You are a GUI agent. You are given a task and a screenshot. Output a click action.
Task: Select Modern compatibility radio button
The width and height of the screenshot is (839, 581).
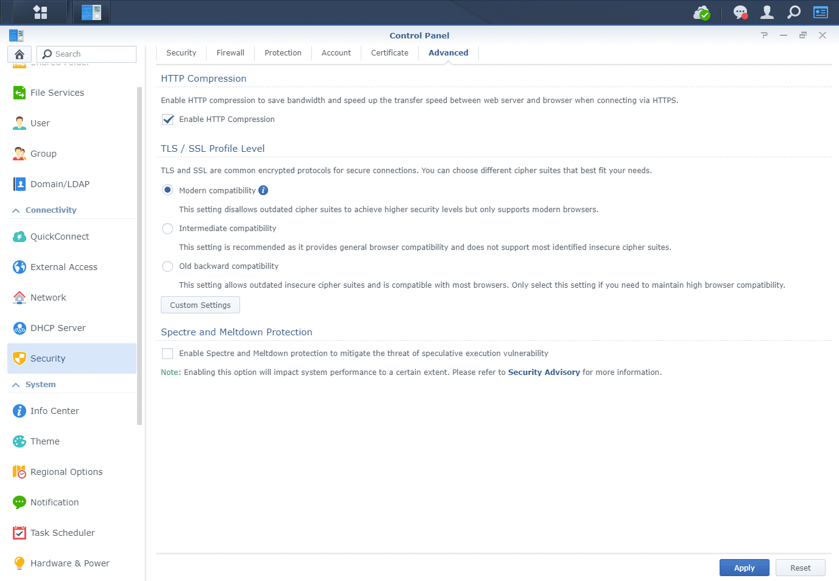(x=168, y=190)
